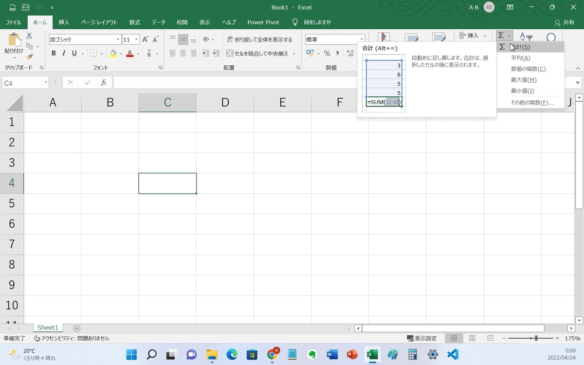Open the フォント dialog launcher

[x=161, y=68]
